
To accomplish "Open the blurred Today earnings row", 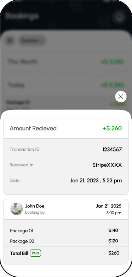I will [x=66, y=85].
